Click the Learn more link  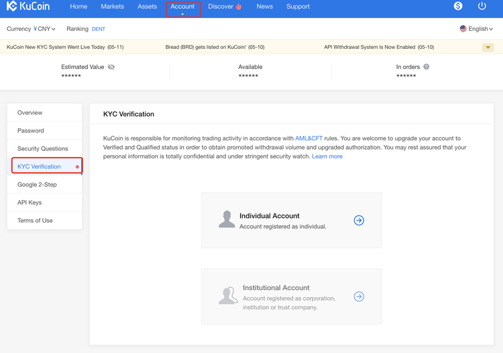click(x=327, y=156)
